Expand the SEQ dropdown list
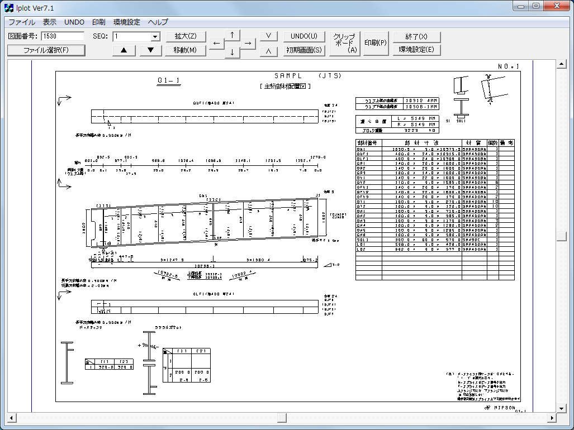The height and width of the screenshot is (430, 574). coord(155,37)
